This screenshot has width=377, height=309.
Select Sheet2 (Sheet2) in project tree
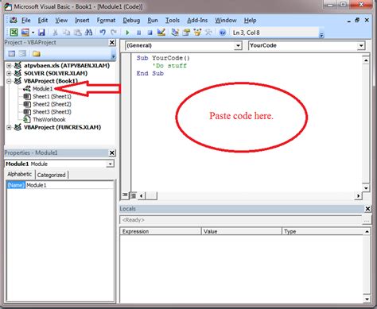tap(52, 104)
